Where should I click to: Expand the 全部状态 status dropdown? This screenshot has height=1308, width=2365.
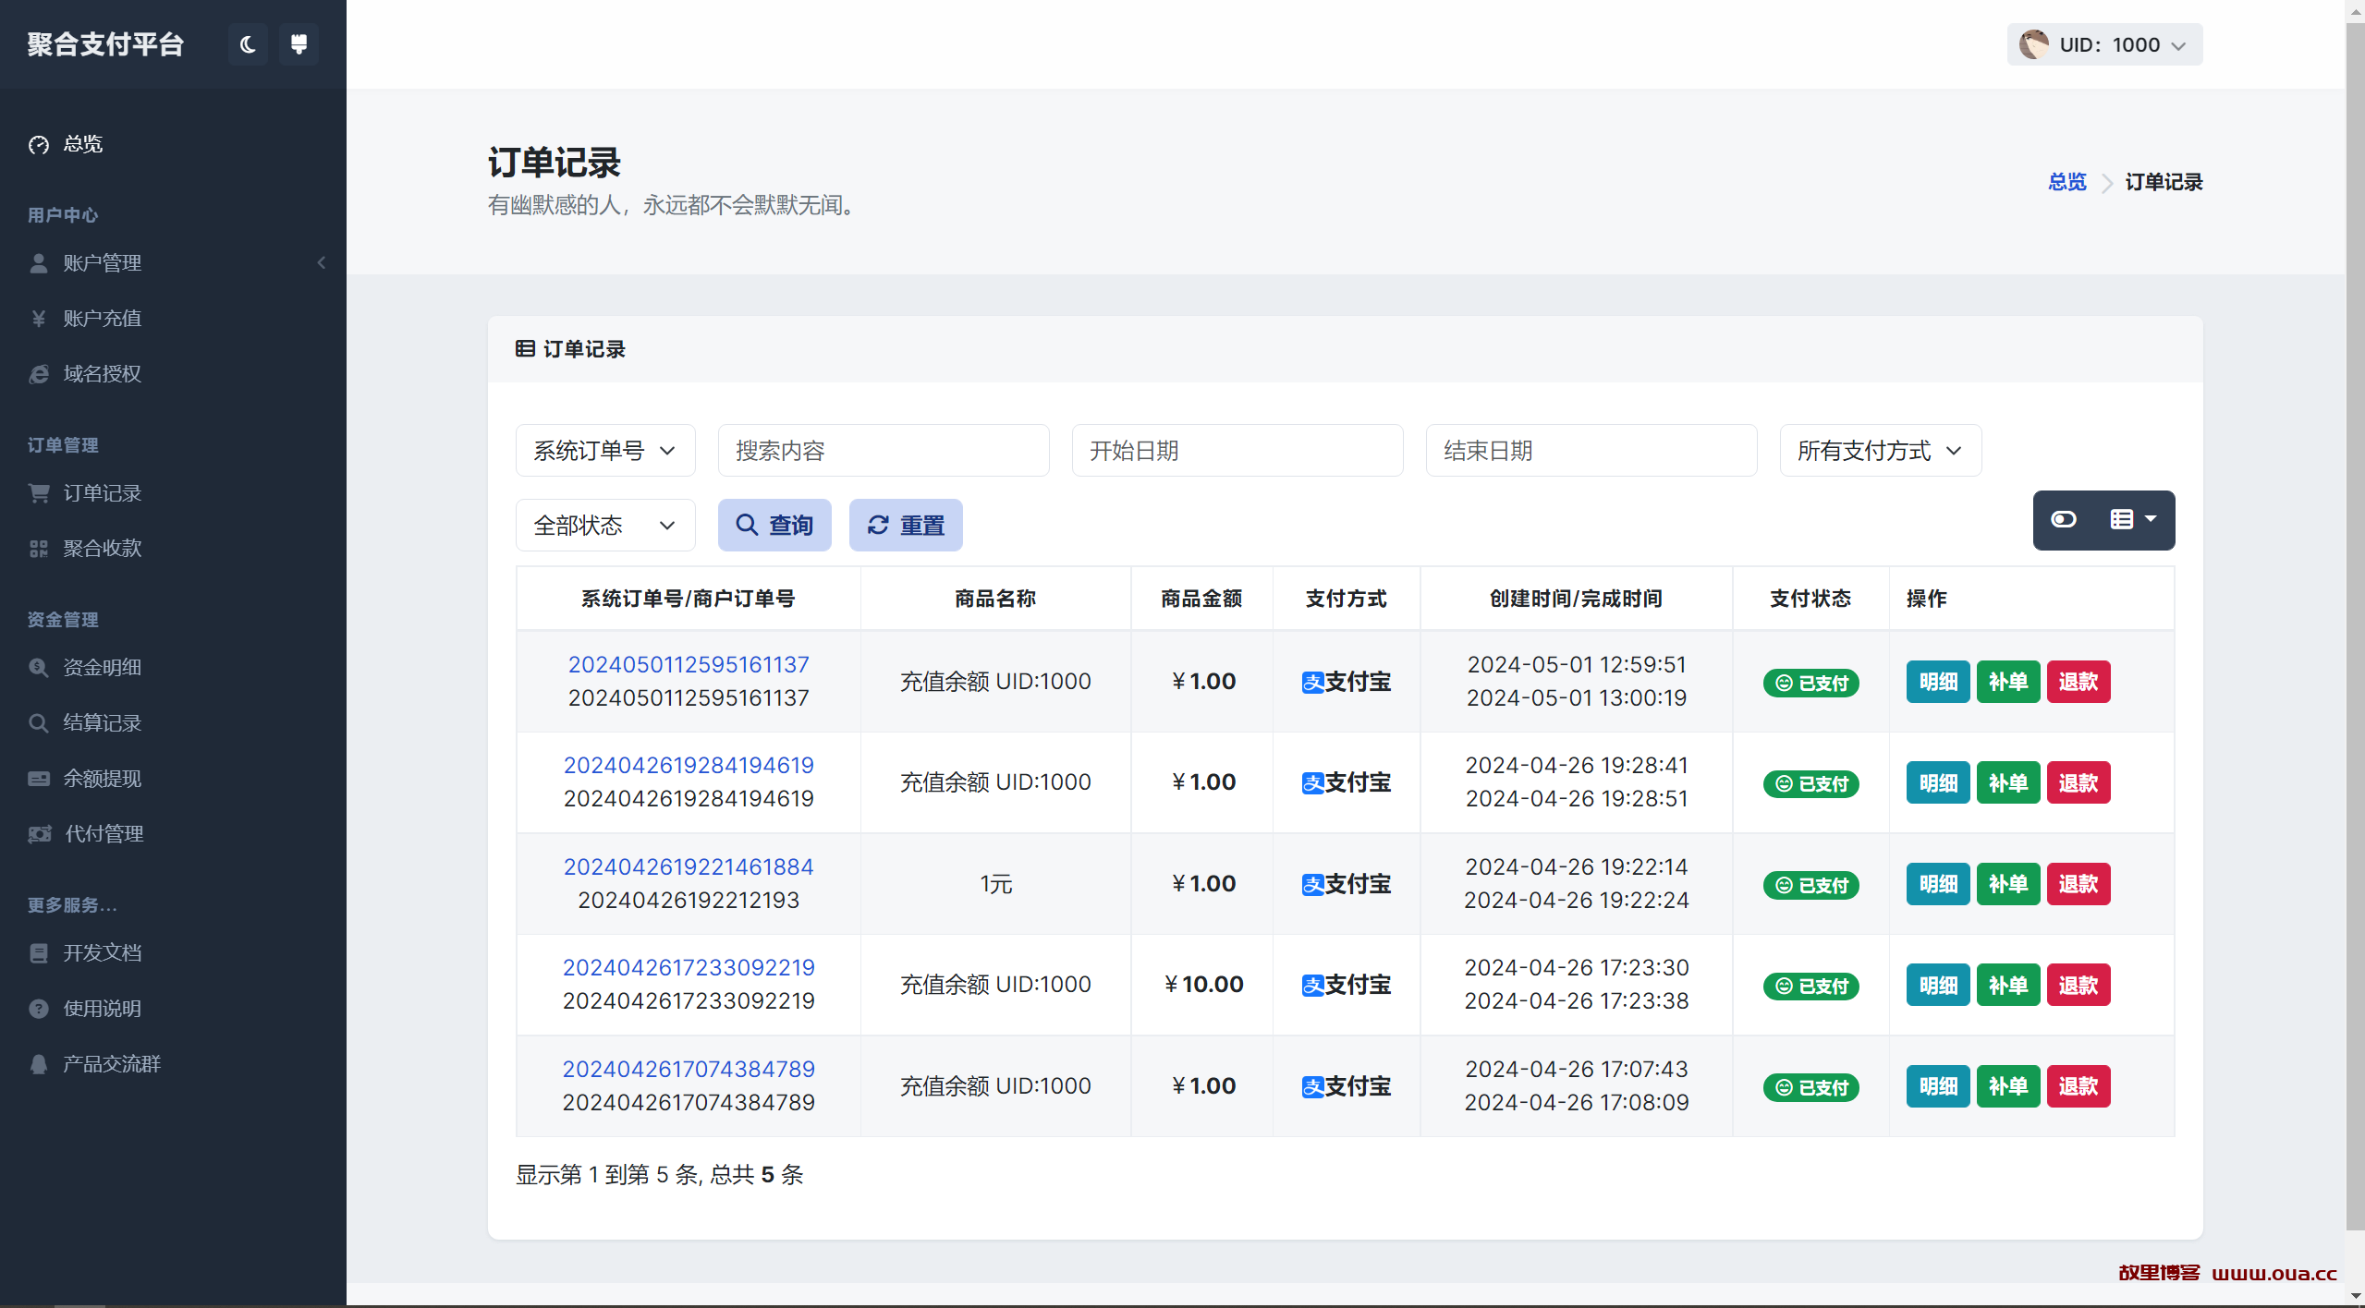pos(604,525)
